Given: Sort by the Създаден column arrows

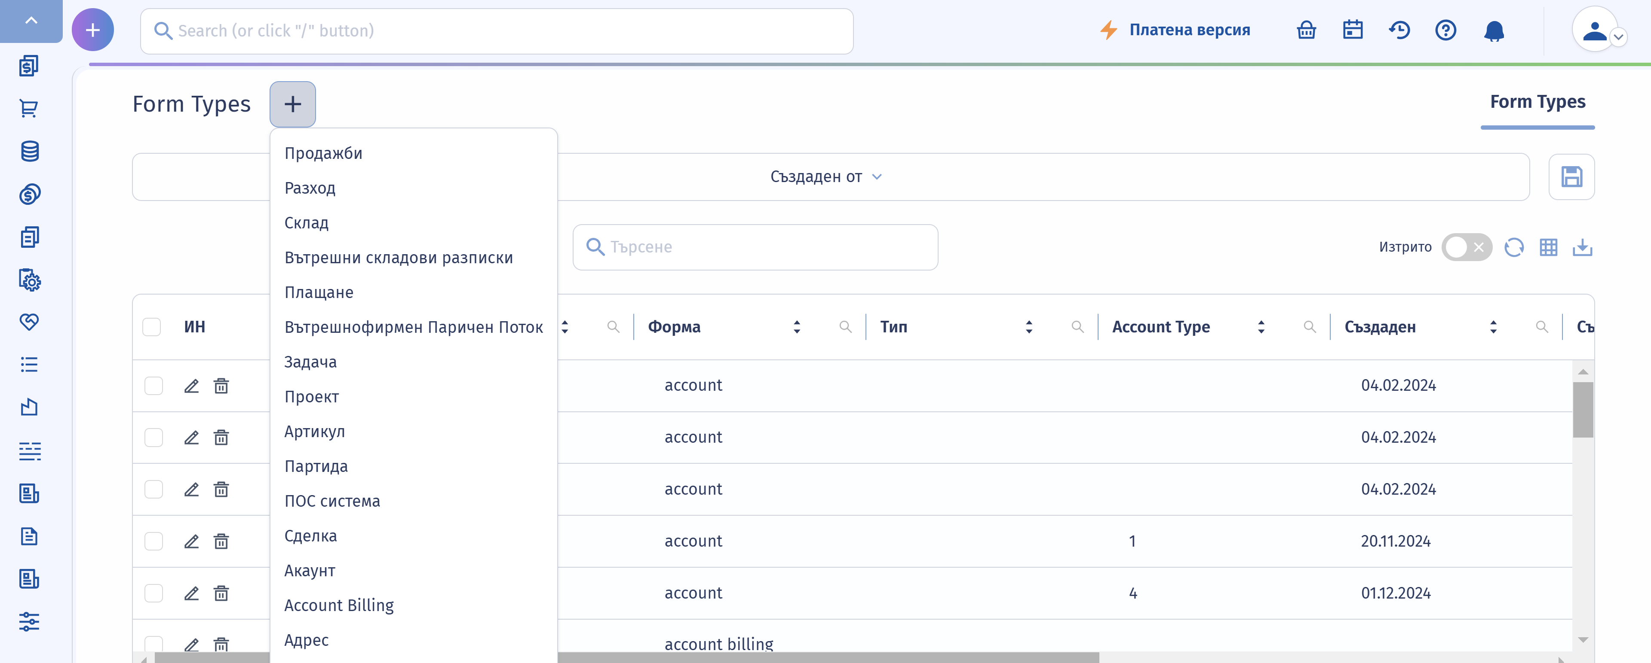Looking at the screenshot, I should coord(1493,327).
